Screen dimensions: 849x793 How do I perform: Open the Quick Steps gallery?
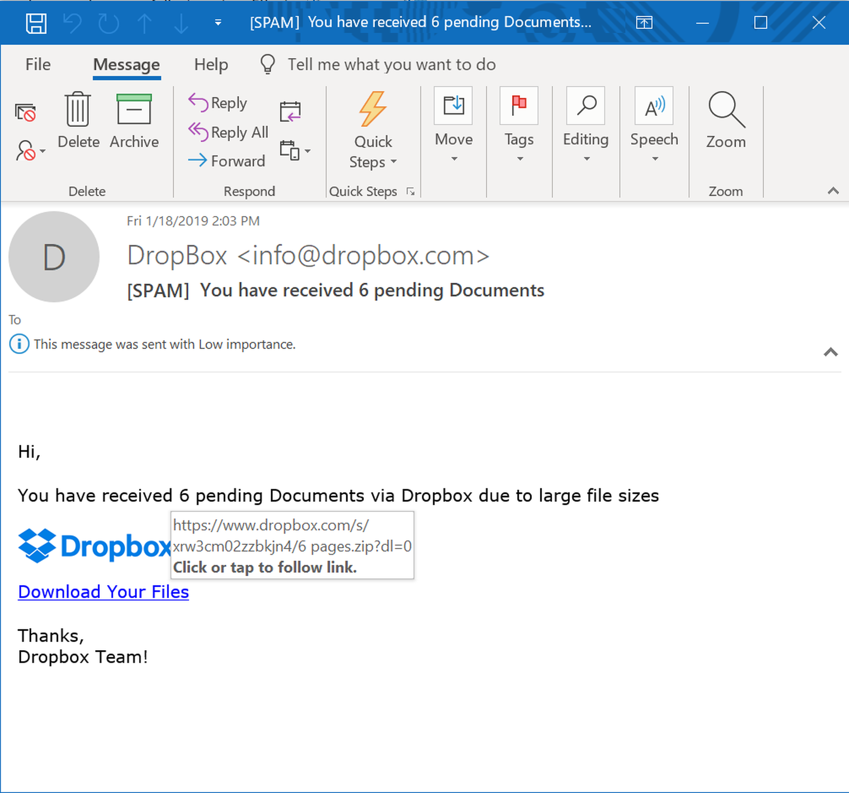coord(373,131)
